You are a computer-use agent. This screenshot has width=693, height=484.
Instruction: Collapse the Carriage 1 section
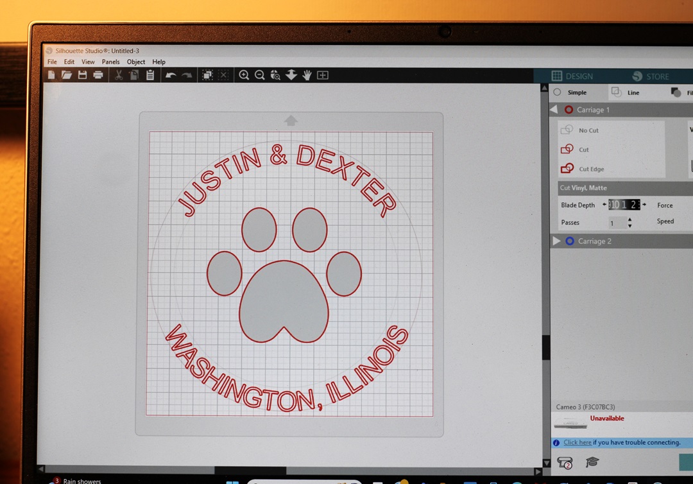point(554,110)
